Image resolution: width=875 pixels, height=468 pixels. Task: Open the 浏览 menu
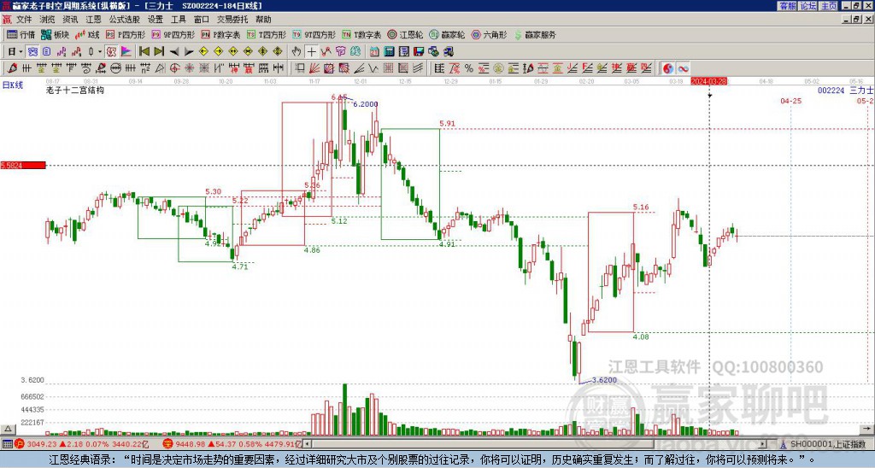pyautogui.click(x=48, y=20)
